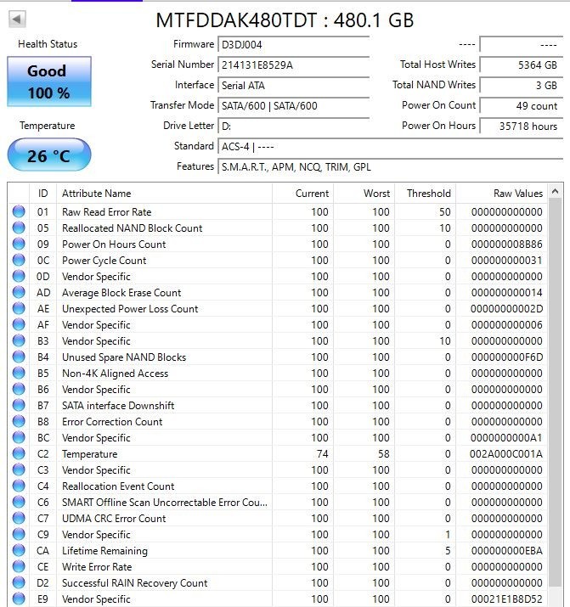Viewport: 570px width, 607px height.
Task: Click the Drive Letter field D:
Action: 294,126
